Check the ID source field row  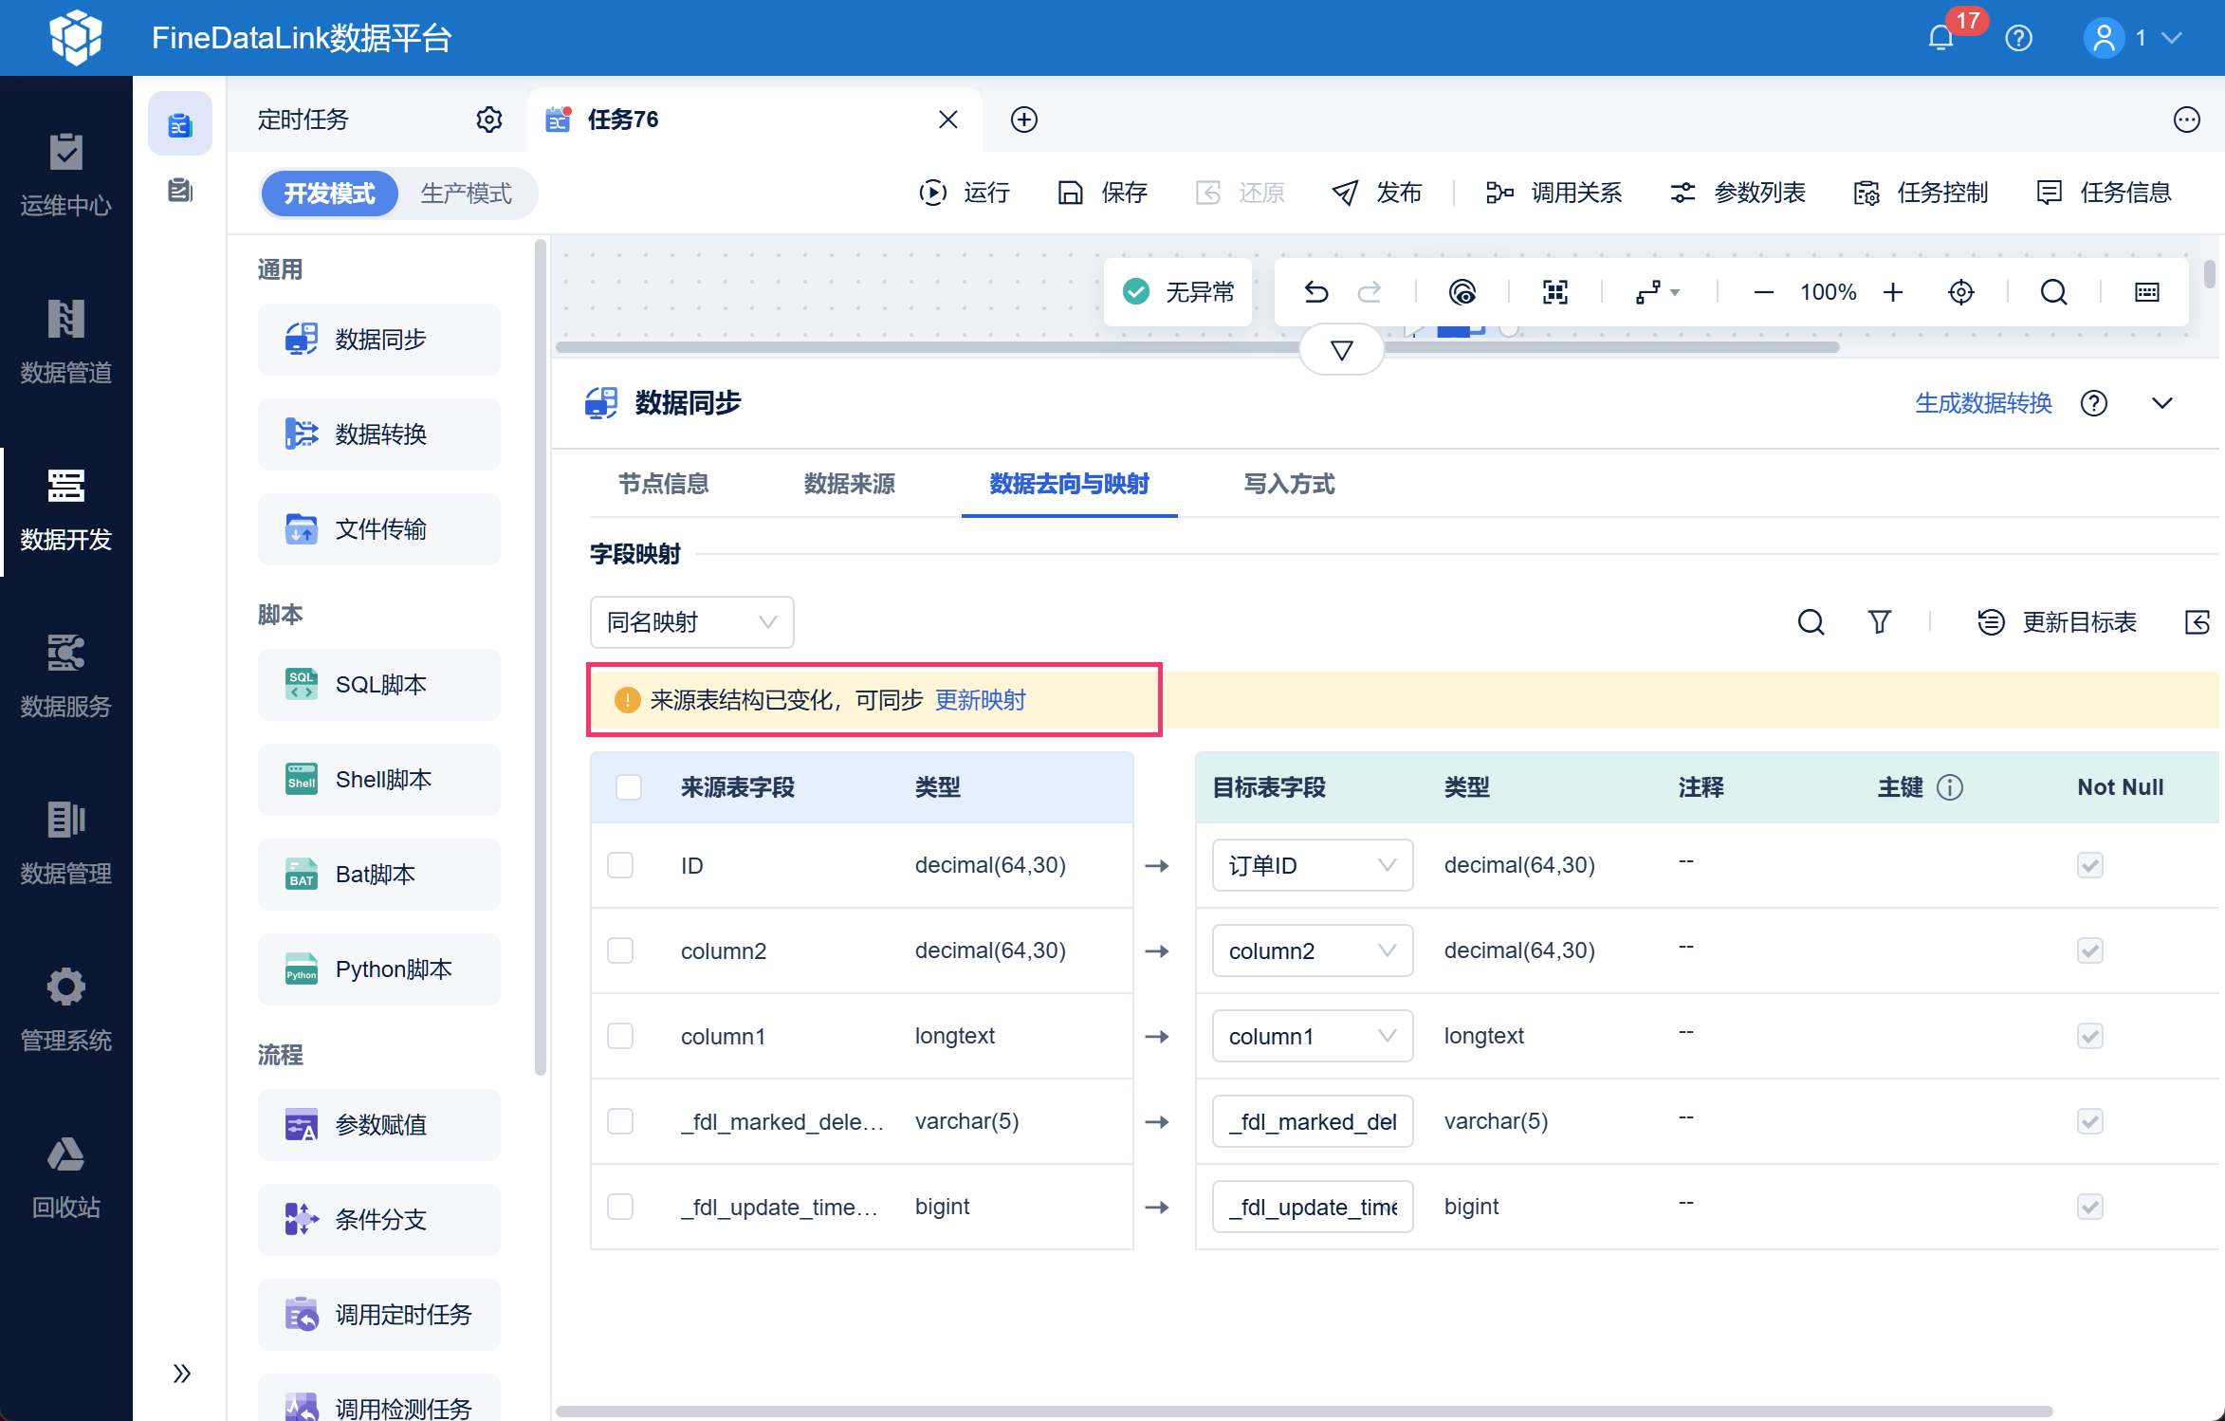coord(620,865)
